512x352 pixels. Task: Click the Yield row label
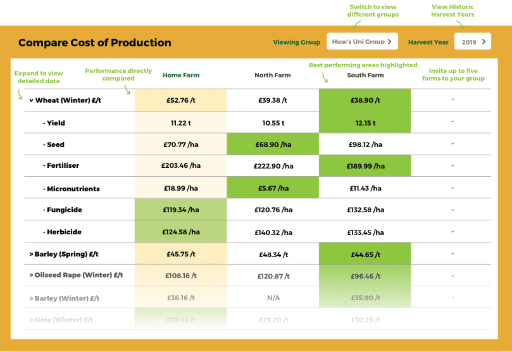click(x=54, y=123)
